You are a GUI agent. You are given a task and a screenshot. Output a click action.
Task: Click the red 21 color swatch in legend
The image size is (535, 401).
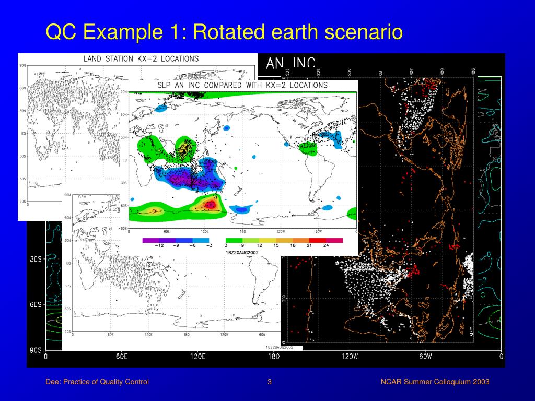[318, 240]
